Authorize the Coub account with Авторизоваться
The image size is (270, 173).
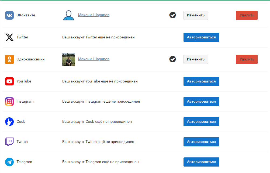201,122
